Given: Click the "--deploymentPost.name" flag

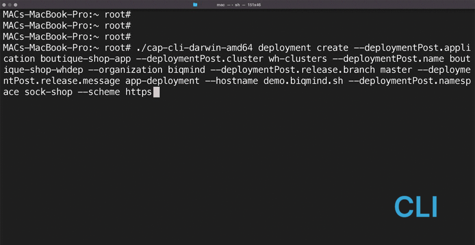Looking at the screenshot, I should click(388, 59).
